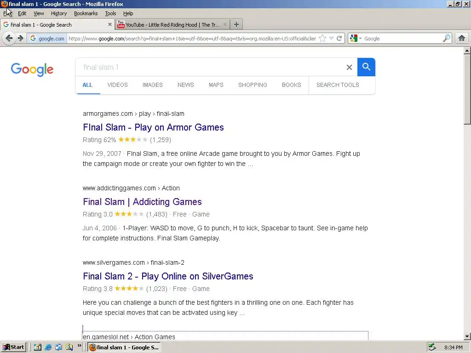471x353 pixels.
Task: Click the Nov 29, 2007 result snippet
Action: 221,159
